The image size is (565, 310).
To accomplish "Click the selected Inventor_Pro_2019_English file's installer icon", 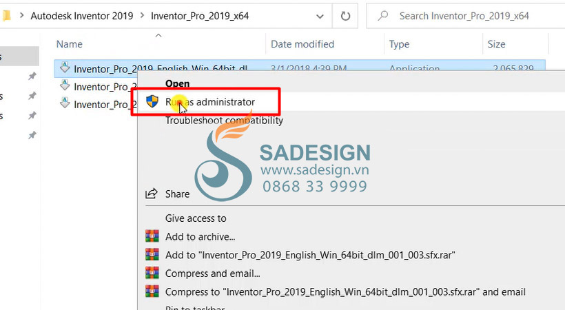I will 65,68.
